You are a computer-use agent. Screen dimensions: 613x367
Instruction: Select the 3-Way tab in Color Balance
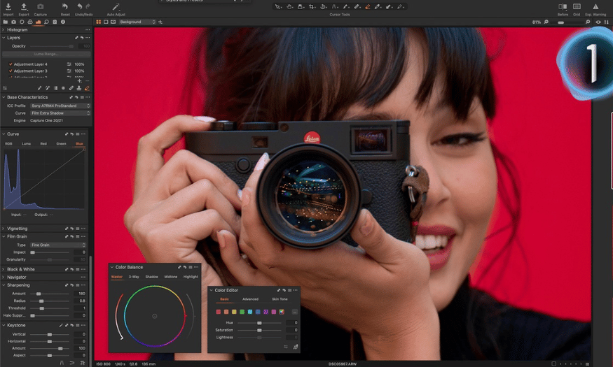134,277
